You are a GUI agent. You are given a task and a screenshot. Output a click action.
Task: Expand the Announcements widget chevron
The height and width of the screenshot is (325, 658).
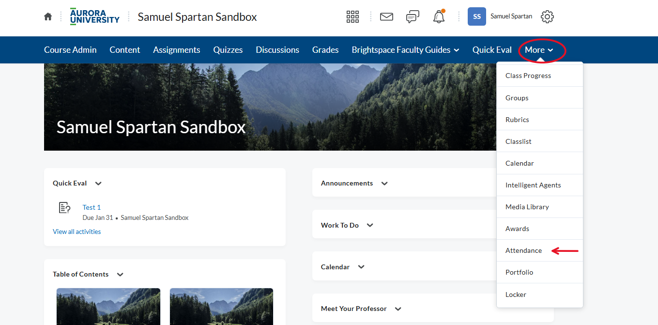point(384,184)
